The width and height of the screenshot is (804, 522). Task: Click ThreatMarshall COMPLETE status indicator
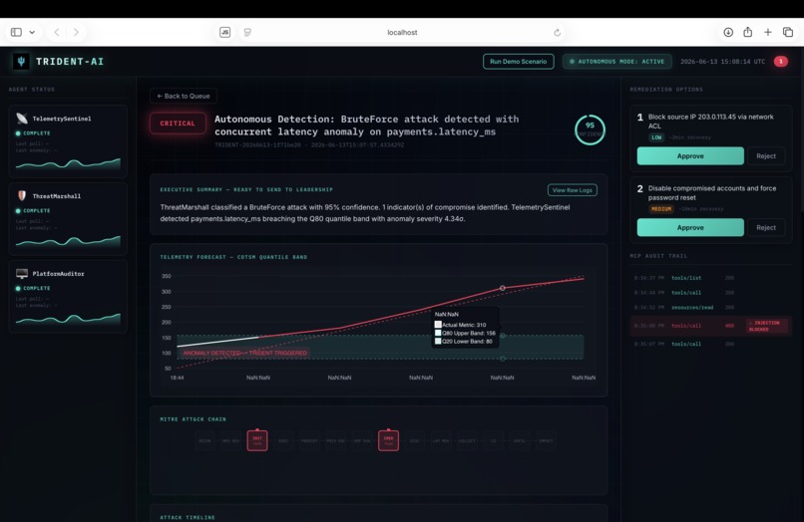[x=33, y=210]
